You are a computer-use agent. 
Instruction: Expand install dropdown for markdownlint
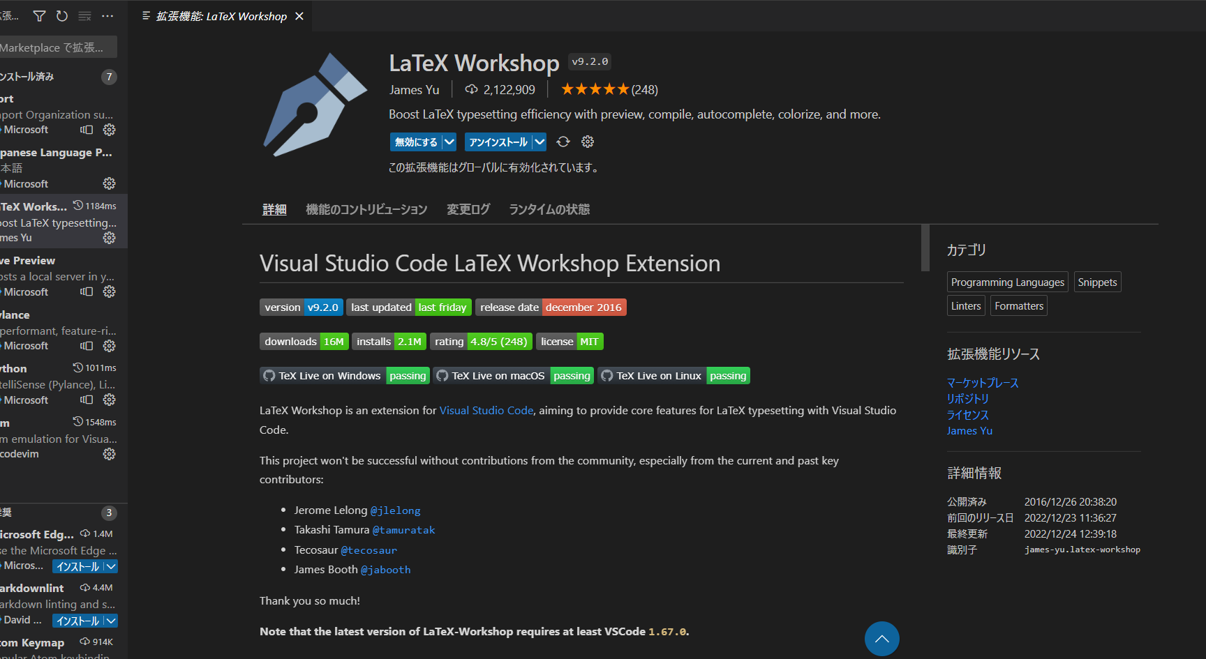pyautogui.click(x=111, y=621)
